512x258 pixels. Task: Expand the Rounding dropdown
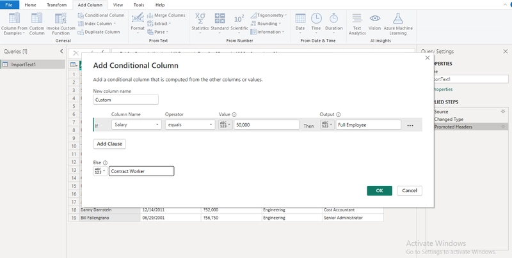[x=266, y=24]
